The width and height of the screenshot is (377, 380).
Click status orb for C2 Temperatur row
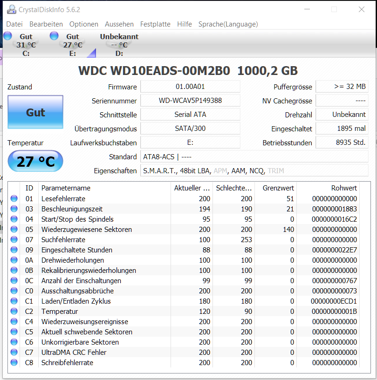coord(14,311)
